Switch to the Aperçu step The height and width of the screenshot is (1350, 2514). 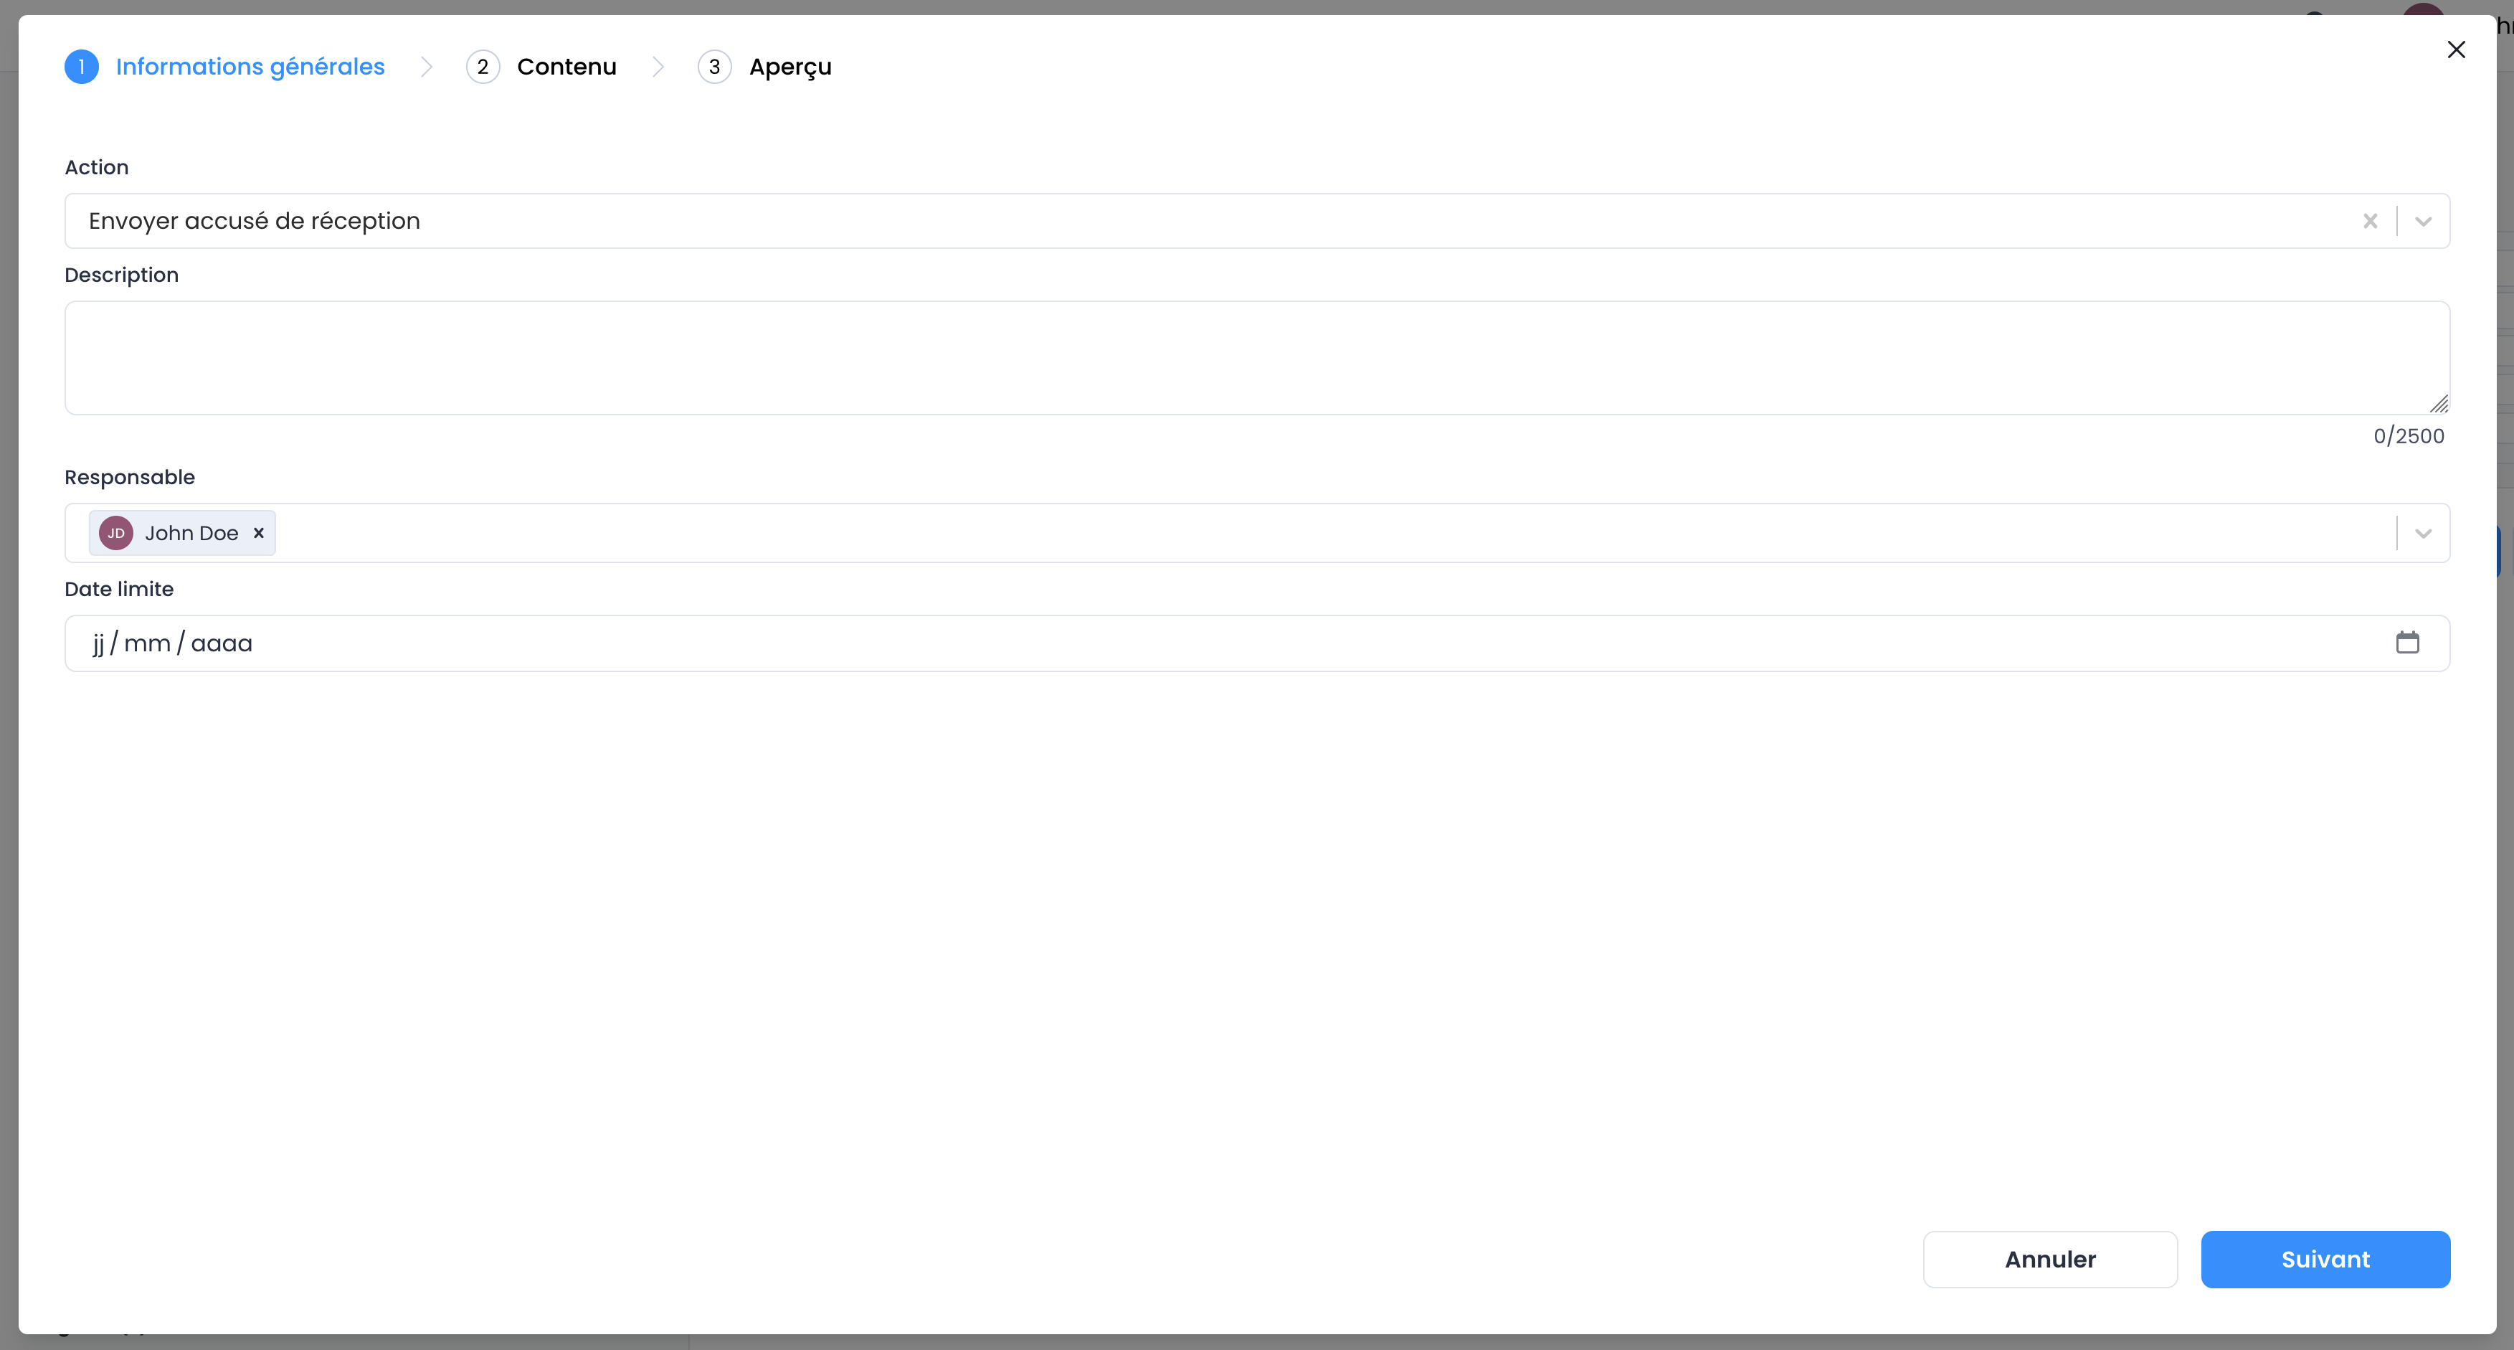tap(789, 67)
